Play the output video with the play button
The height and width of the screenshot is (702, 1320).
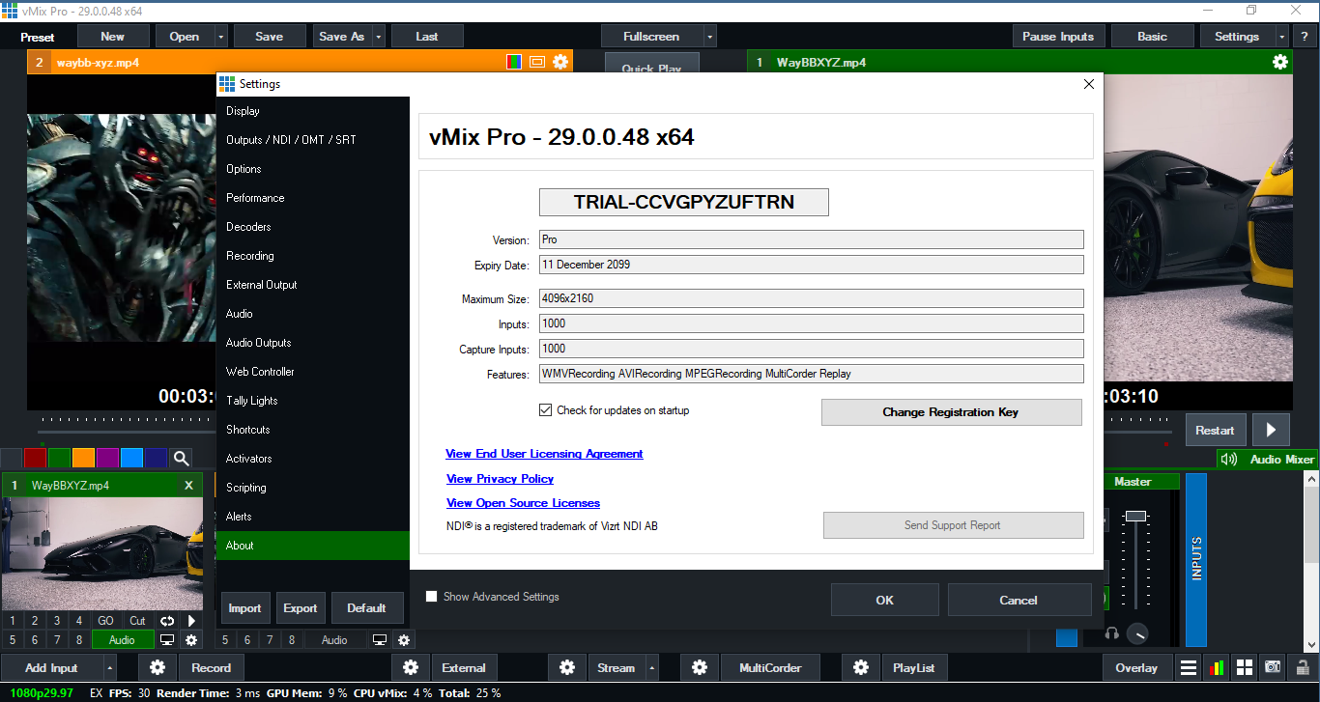1271,430
